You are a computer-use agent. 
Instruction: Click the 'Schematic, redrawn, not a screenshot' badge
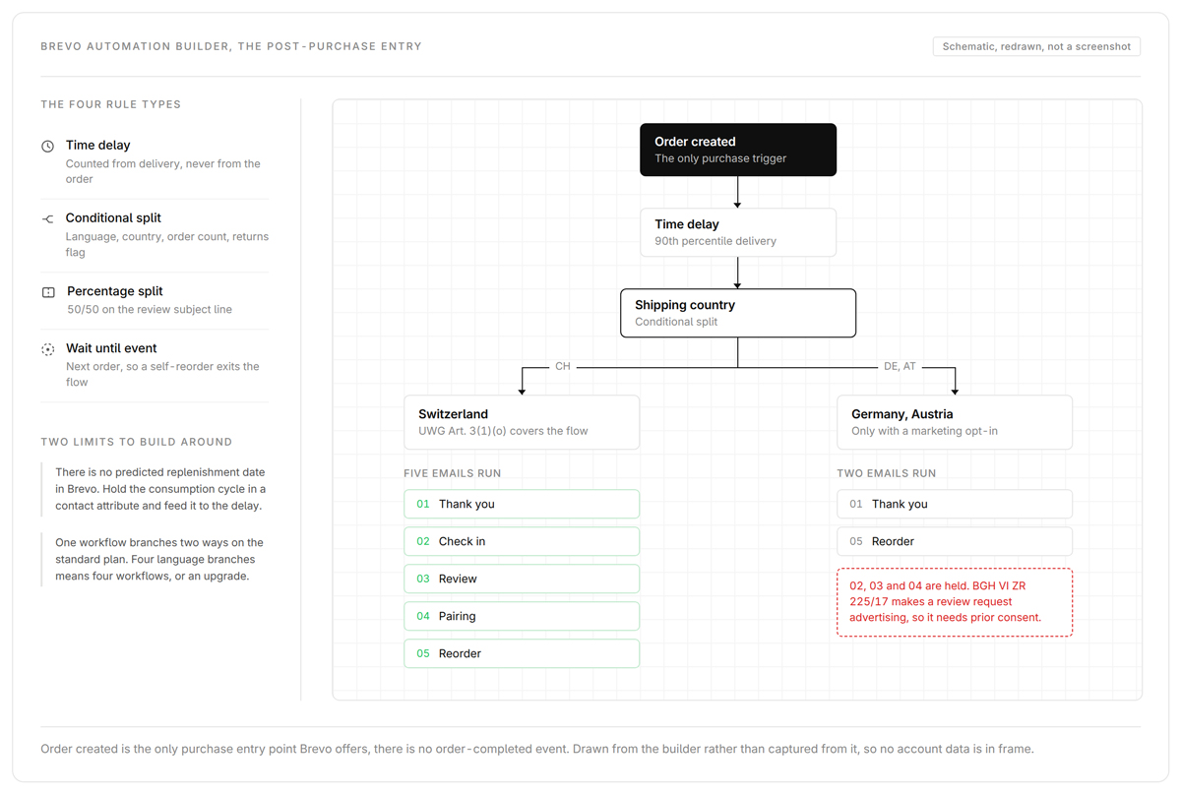[1036, 46]
